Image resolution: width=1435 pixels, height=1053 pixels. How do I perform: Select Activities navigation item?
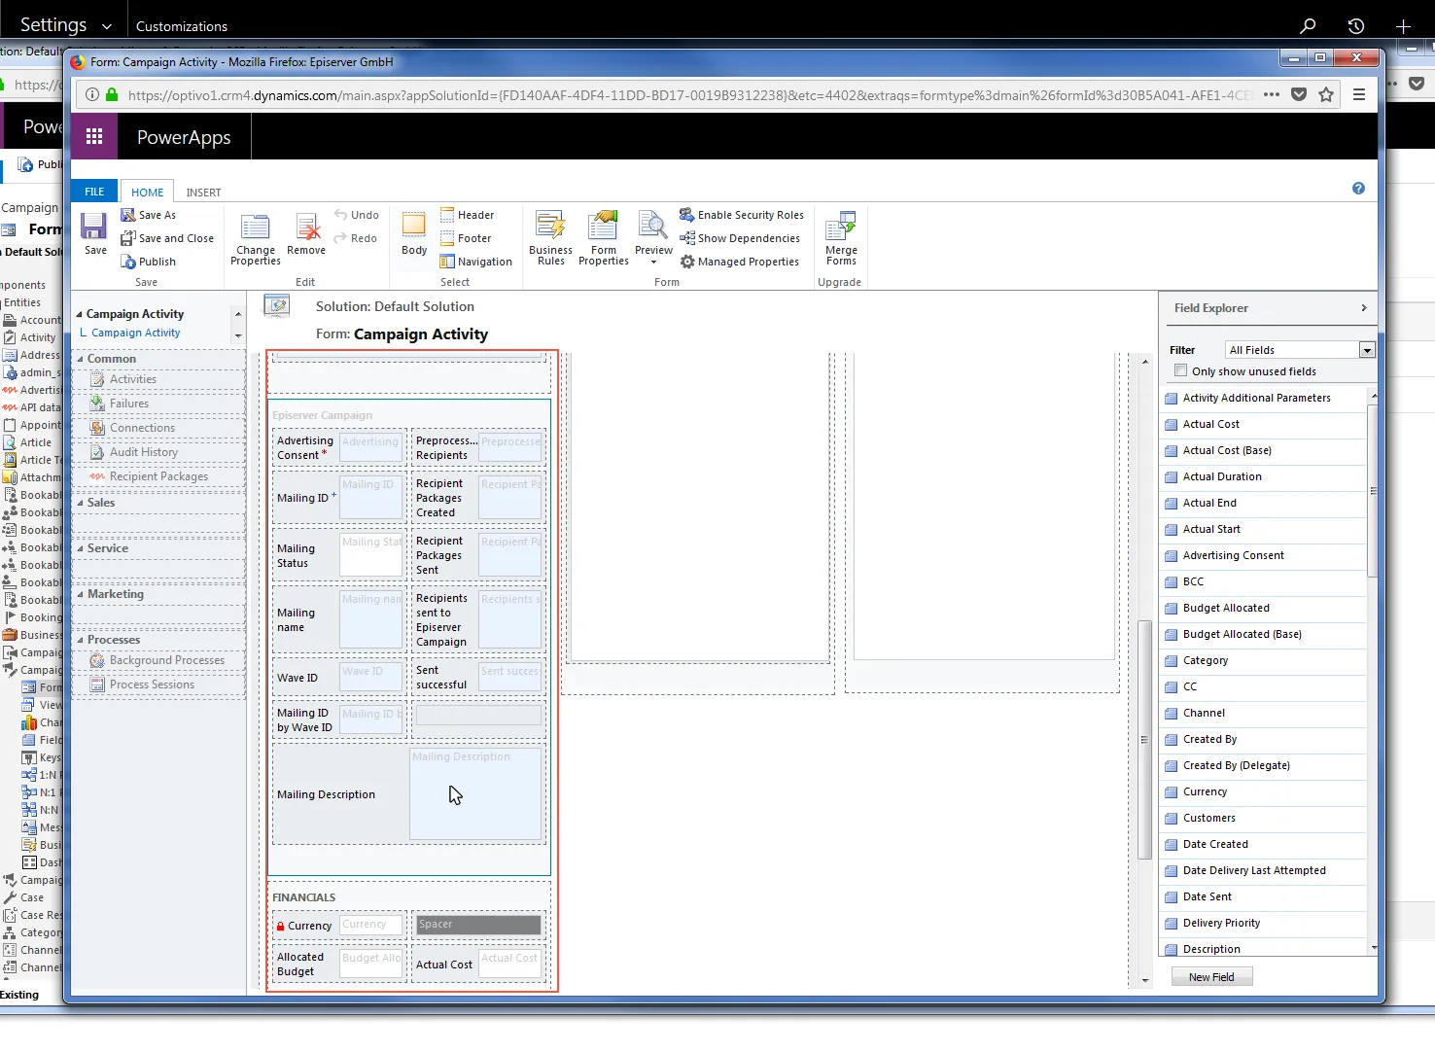132,379
